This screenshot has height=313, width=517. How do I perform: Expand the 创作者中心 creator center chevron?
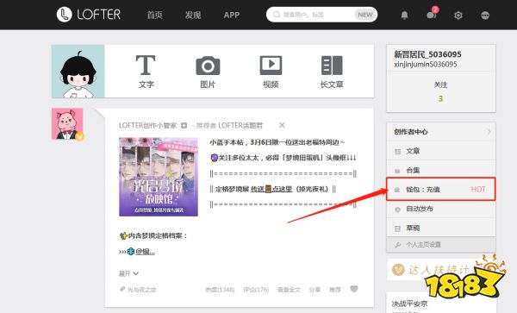(489, 132)
